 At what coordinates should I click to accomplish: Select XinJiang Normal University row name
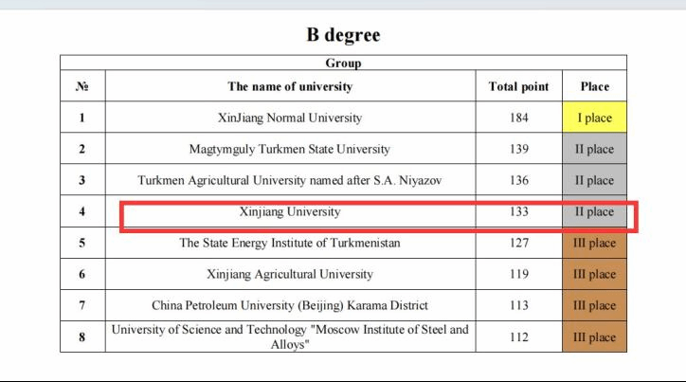(x=290, y=118)
